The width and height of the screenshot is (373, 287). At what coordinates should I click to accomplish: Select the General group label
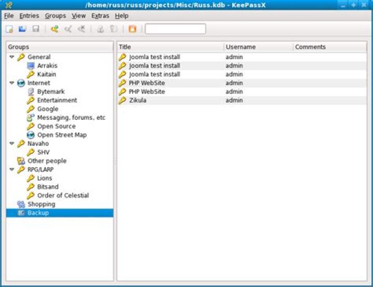39,57
